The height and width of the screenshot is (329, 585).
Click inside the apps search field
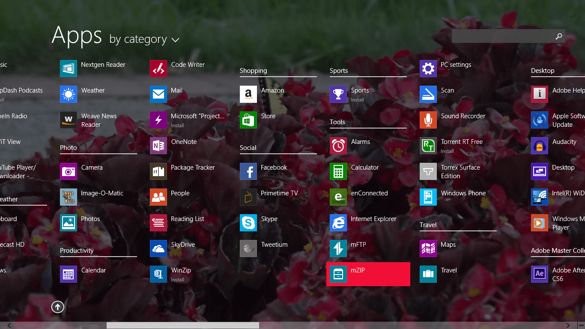[x=502, y=36]
